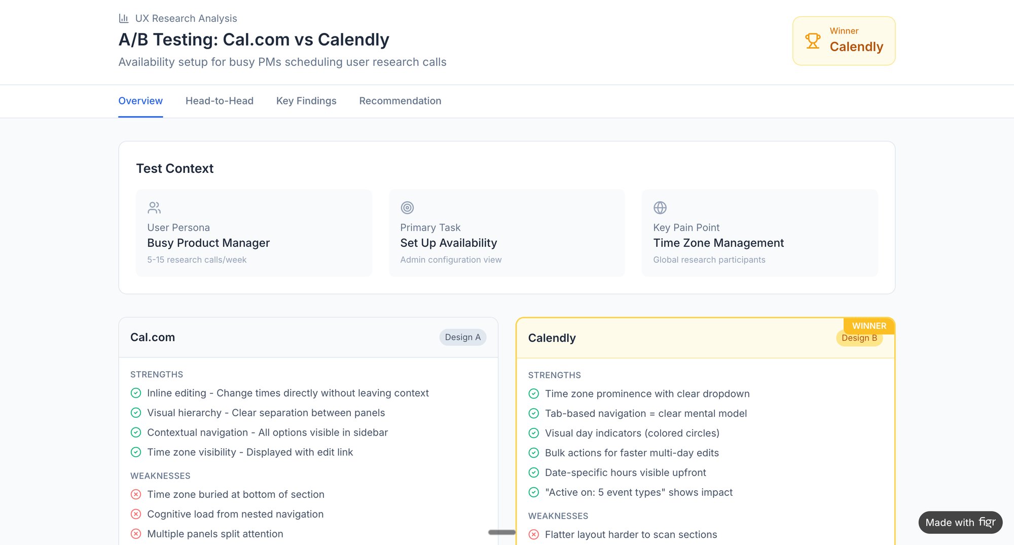Select the Recommendation tab
Viewport: 1014px width, 545px height.
(x=400, y=101)
